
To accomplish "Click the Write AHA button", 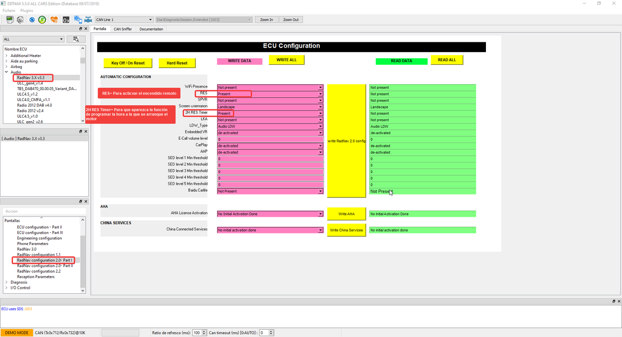I will tap(346, 214).
